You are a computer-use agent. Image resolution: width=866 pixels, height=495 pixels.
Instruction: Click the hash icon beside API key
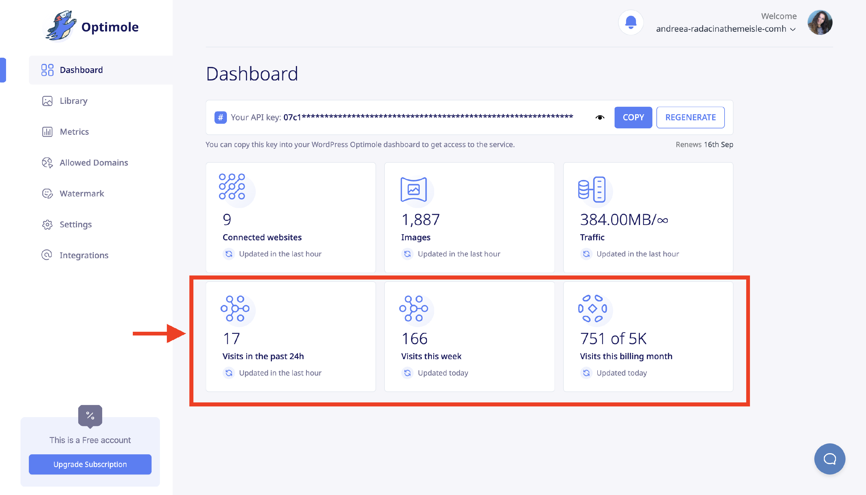coord(221,117)
